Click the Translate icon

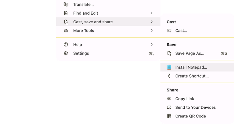pos(66,4)
